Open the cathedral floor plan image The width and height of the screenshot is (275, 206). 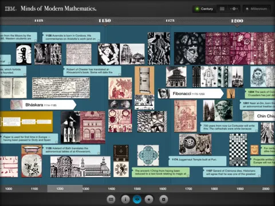[x=210, y=77]
